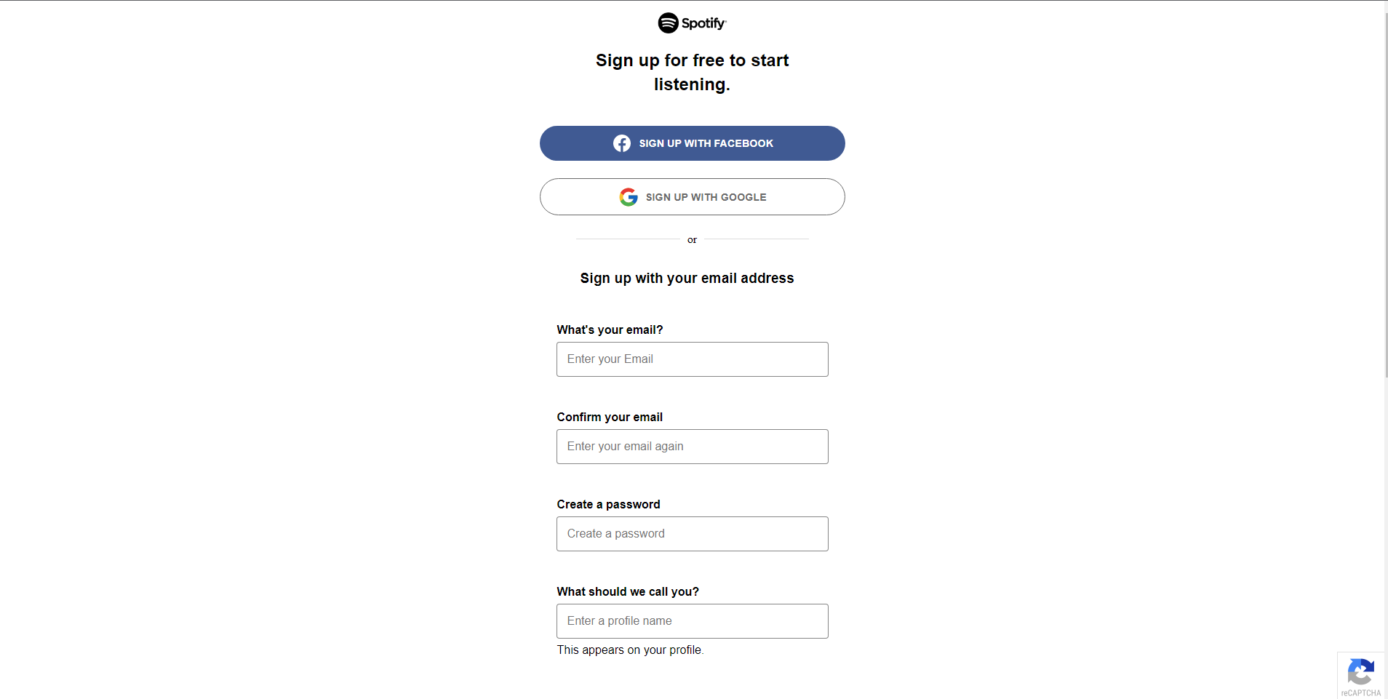The image size is (1388, 699).
Task: Click the Create a password field
Action: coord(692,533)
